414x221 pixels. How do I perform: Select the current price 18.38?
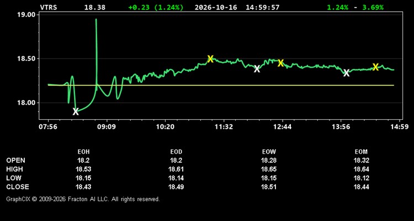(x=94, y=7)
